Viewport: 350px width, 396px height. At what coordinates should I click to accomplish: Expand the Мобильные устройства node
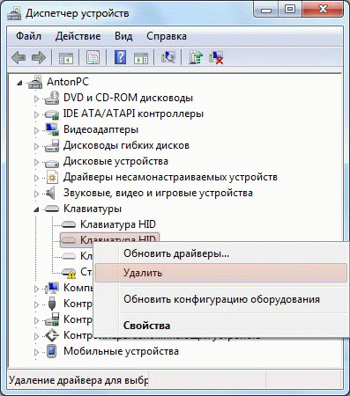36,352
